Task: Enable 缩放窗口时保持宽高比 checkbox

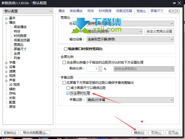Action: click(65, 49)
